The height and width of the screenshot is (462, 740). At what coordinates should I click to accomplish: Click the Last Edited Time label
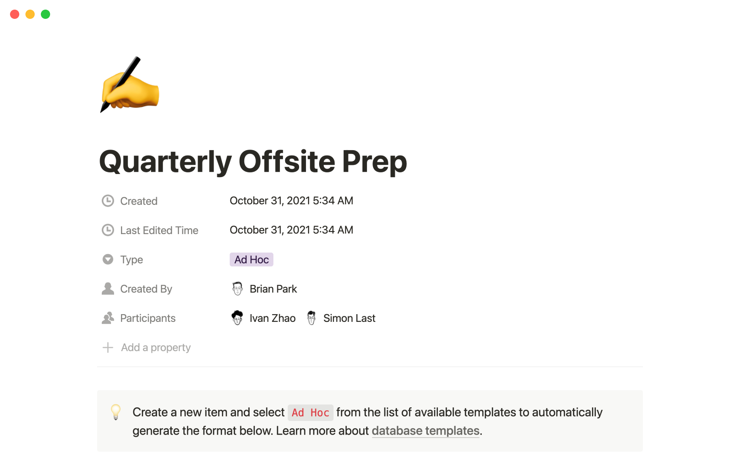click(159, 230)
